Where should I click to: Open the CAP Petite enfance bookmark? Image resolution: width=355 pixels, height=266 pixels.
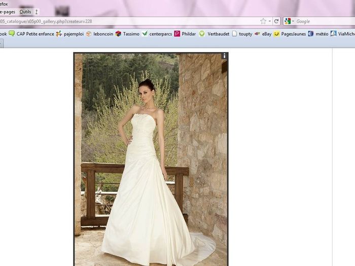(x=35, y=34)
